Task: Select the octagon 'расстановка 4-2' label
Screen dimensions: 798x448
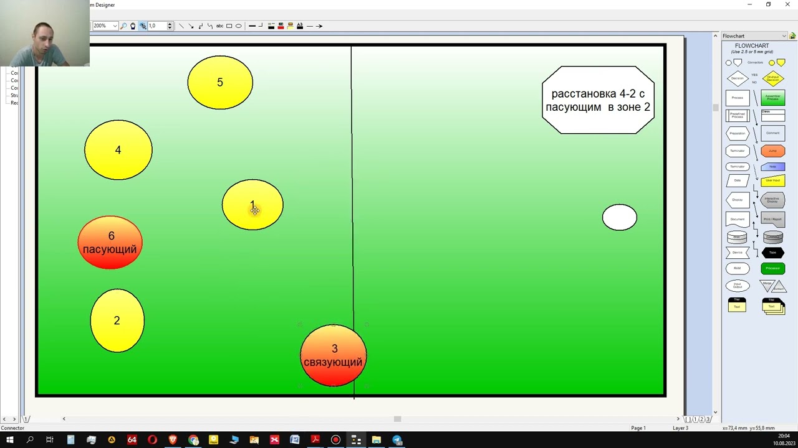Action: [598, 100]
